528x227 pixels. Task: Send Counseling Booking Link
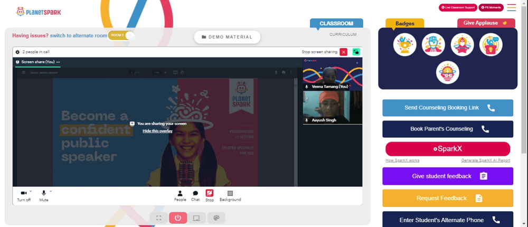coord(448,108)
